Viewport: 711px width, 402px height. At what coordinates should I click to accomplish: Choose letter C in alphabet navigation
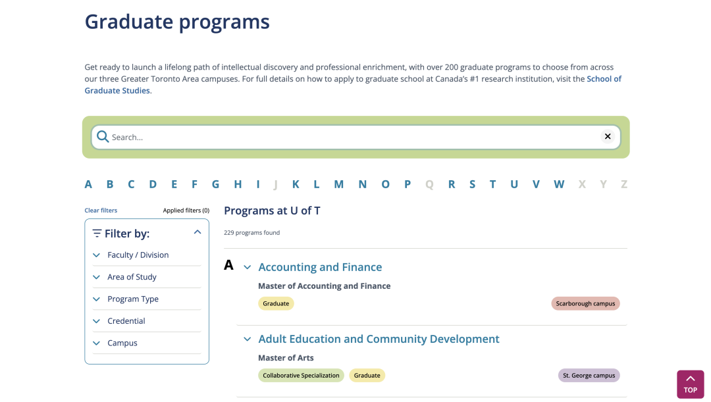pos(131,184)
